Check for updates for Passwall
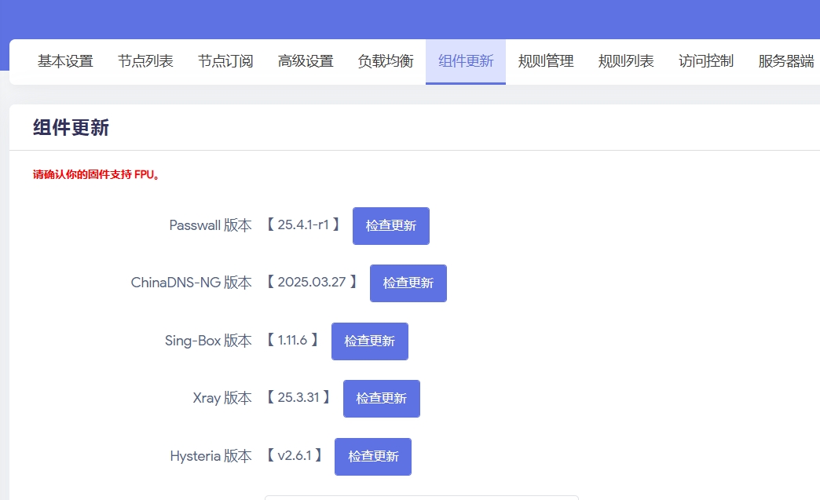Screen dimensions: 820x500 pyautogui.click(x=391, y=226)
